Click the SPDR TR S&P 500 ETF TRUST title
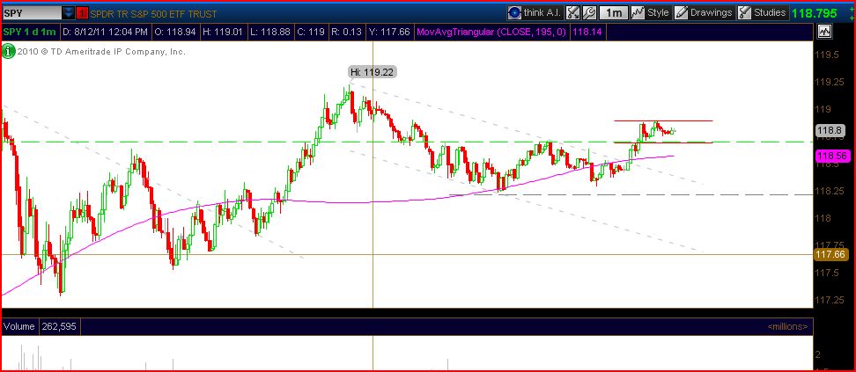Viewport: 856px width, 372px height. (153, 14)
